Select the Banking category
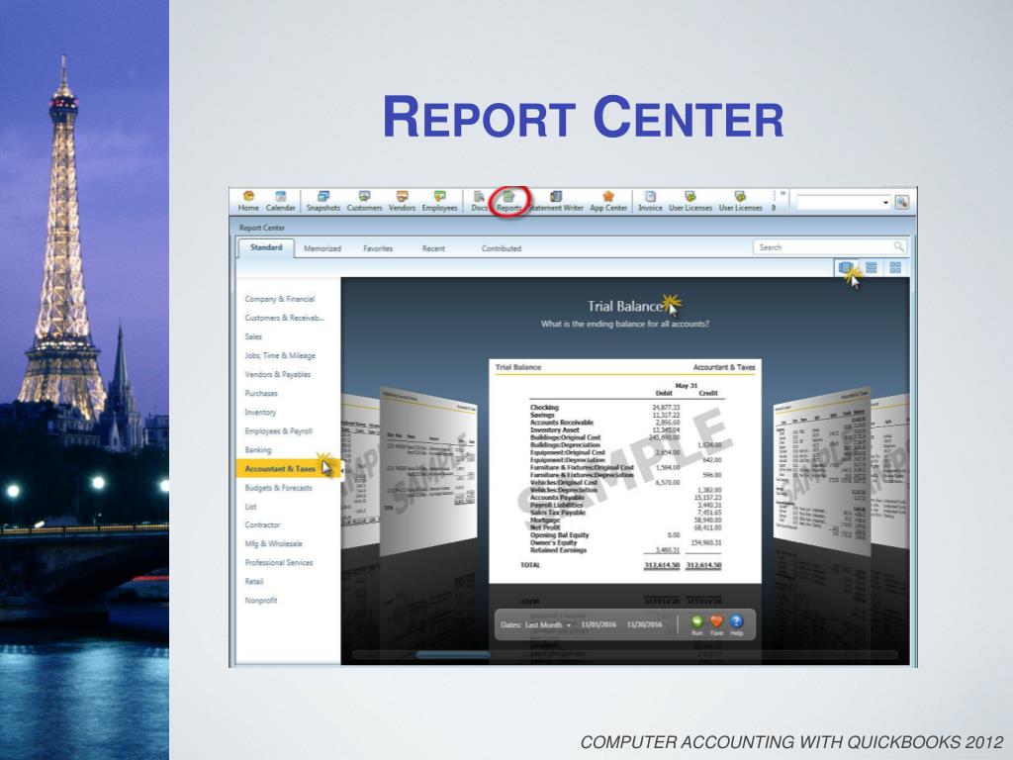Screen dimensions: 1013x760 coord(258,450)
